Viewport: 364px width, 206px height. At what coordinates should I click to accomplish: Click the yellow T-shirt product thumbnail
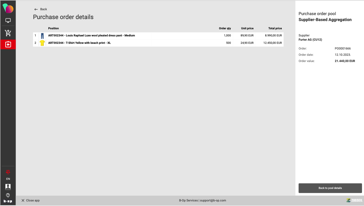42,43
